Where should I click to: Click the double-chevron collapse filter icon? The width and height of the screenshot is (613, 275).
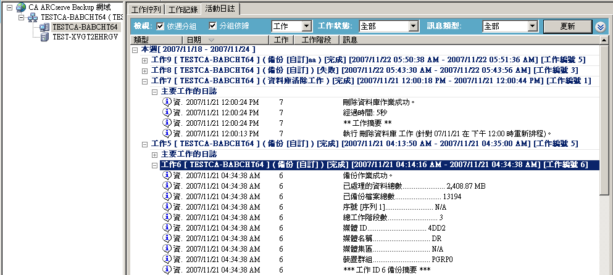click(x=601, y=27)
